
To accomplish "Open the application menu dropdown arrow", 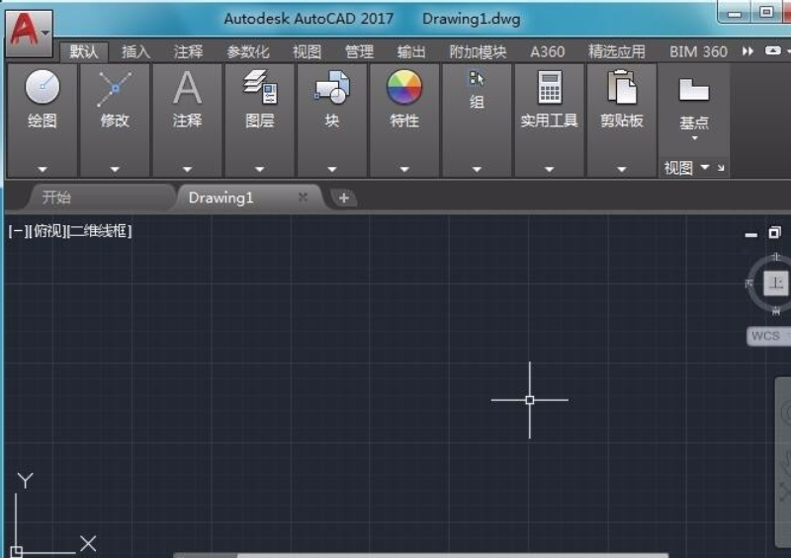I will tap(45, 33).
